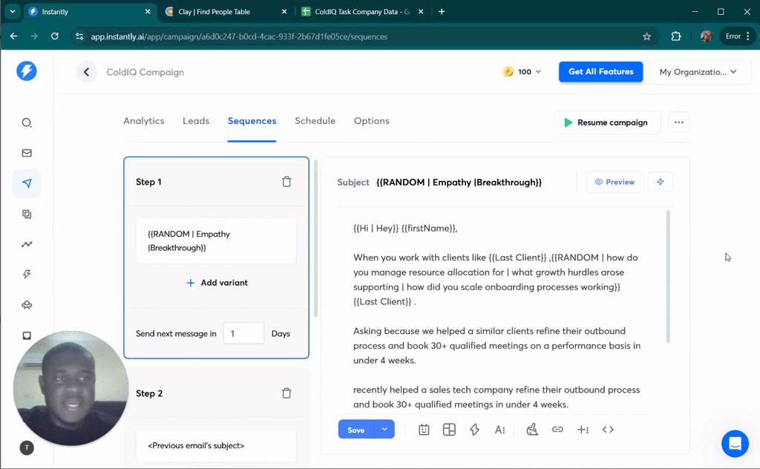Expand the 100 credits dropdown
The width and height of the screenshot is (760, 469).
(x=522, y=72)
